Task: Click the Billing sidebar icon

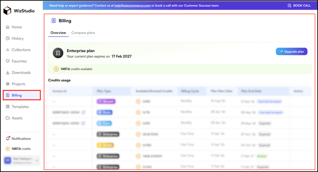Action: [8, 95]
